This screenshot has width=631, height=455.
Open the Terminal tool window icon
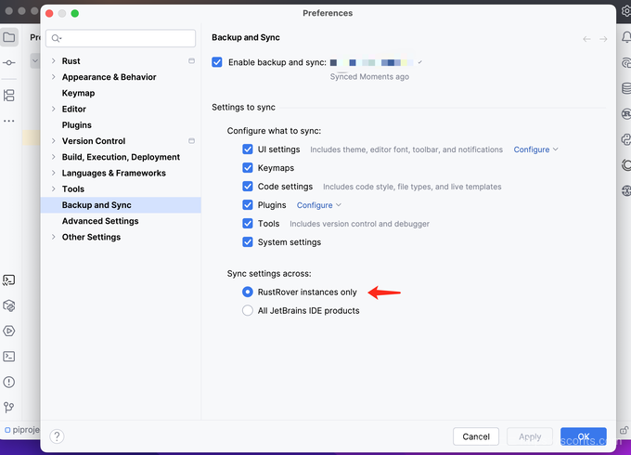[x=9, y=357]
